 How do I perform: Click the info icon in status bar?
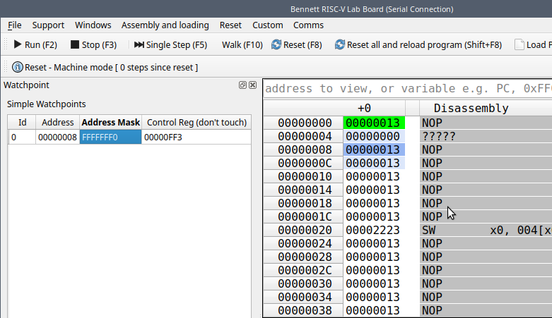tap(18, 67)
